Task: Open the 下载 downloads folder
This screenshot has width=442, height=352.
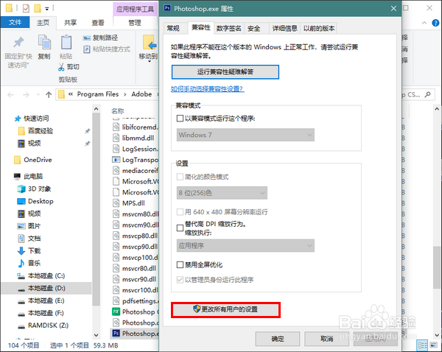Action: (x=29, y=251)
